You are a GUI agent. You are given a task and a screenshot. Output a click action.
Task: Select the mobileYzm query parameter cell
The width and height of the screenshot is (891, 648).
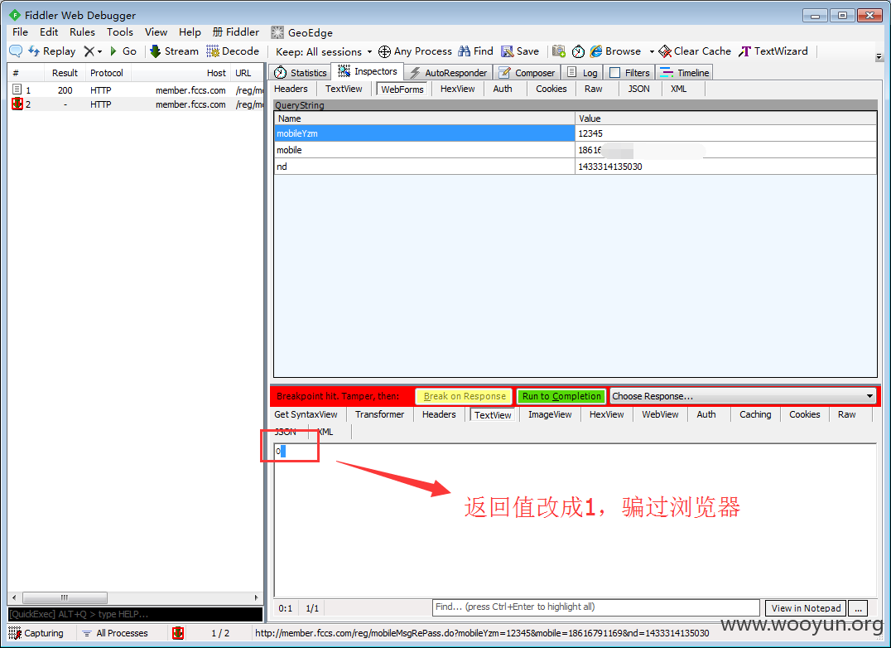tap(425, 133)
